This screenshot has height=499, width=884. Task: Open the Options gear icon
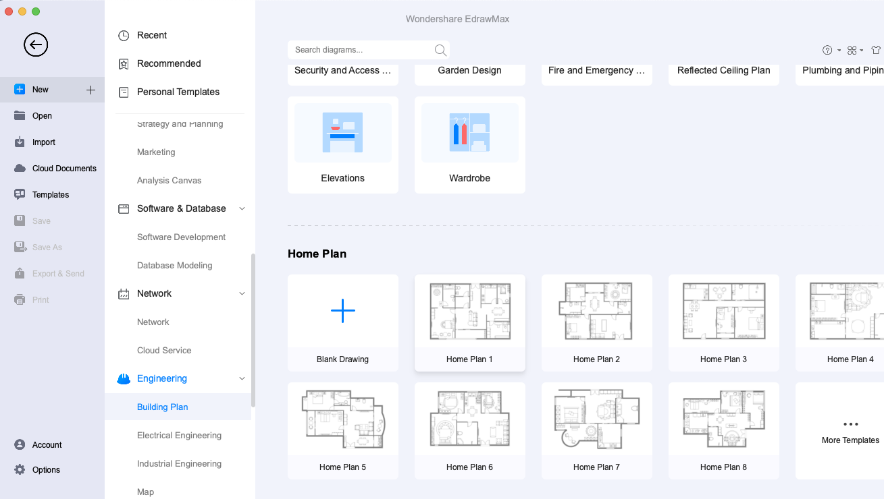click(x=20, y=469)
